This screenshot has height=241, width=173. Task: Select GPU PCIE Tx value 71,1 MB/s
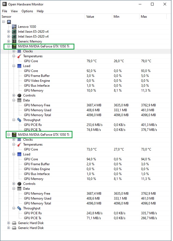tap(94, 218)
